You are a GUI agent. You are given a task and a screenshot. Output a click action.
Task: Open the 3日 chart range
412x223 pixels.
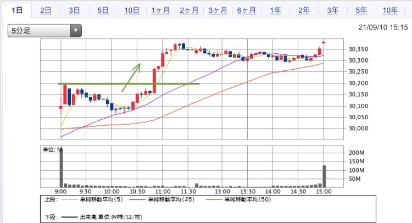point(74,10)
